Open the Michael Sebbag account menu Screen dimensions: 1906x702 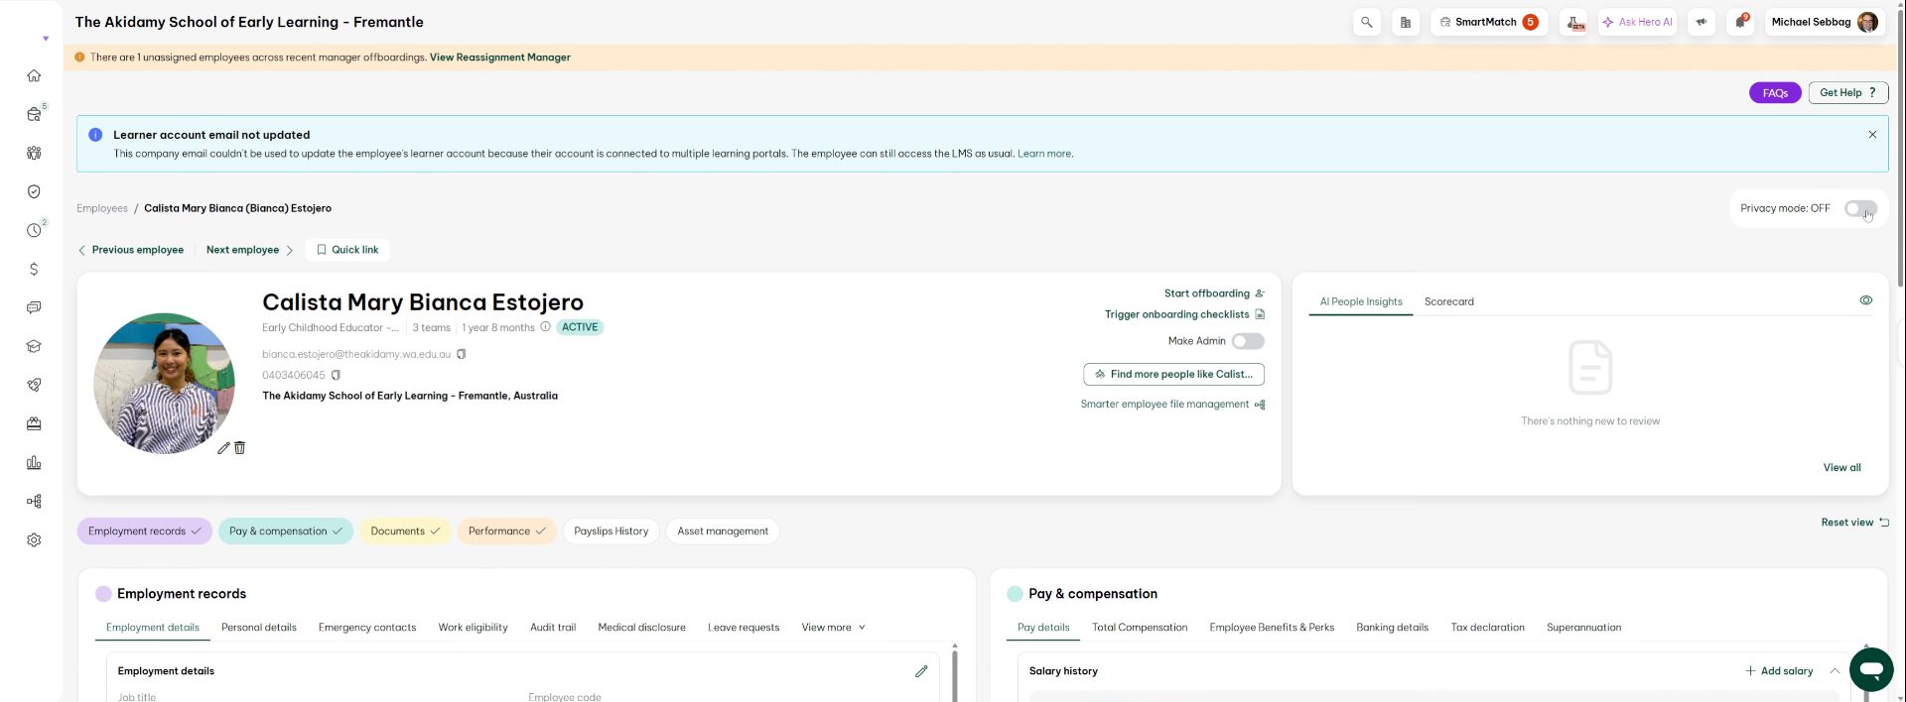[1825, 22]
